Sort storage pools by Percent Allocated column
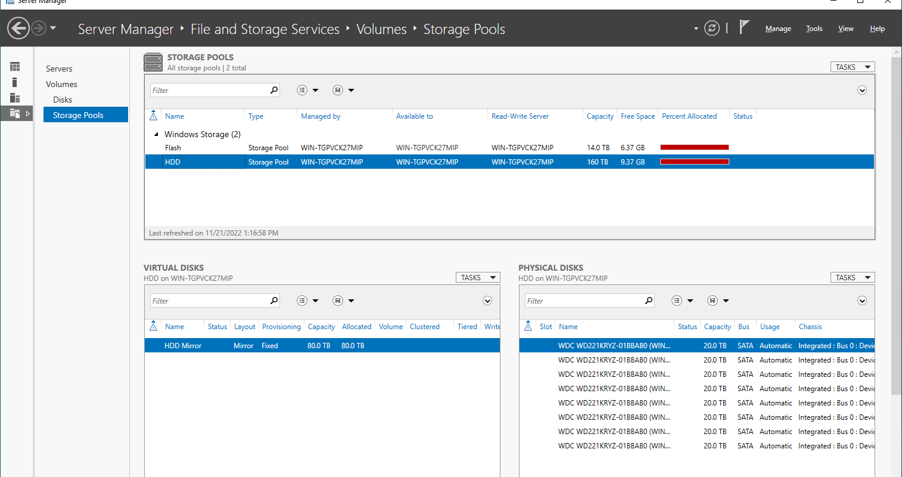 pyautogui.click(x=689, y=116)
